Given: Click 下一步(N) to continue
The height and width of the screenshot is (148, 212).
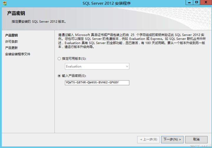Looking at the screenshot, I should coord(172,139).
